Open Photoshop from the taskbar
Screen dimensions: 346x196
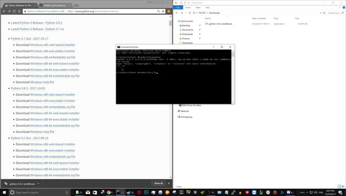(146, 192)
